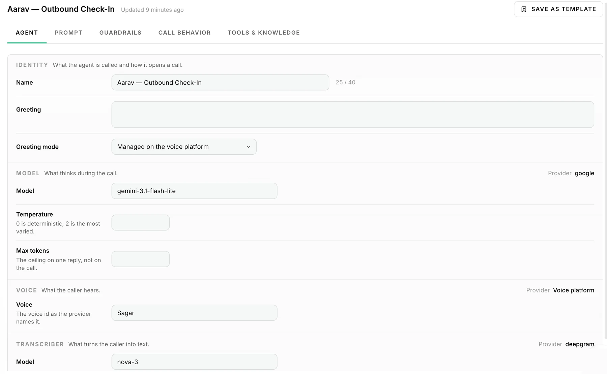
Task: Click the LLM Model field showing gemini-3.1-flash-lite
Action: tap(194, 191)
